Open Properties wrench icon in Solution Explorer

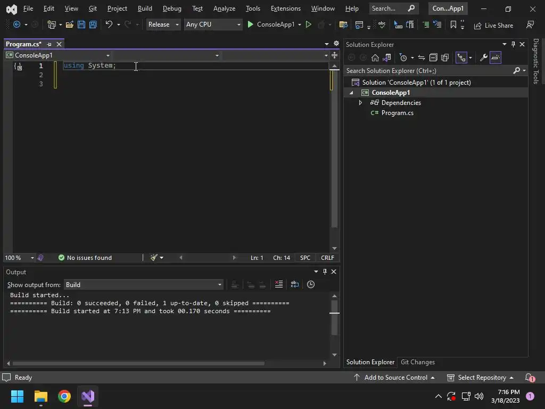(x=483, y=58)
